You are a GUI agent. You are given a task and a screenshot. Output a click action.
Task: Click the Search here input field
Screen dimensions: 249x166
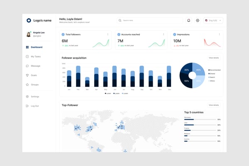(x=150, y=20)
